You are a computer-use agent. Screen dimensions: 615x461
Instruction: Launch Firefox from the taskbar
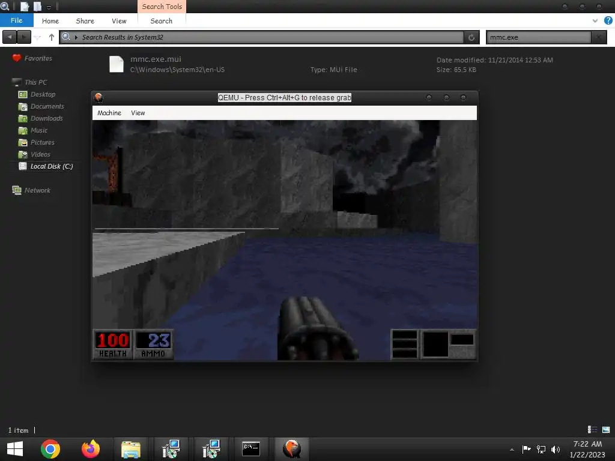pos(91,449)
